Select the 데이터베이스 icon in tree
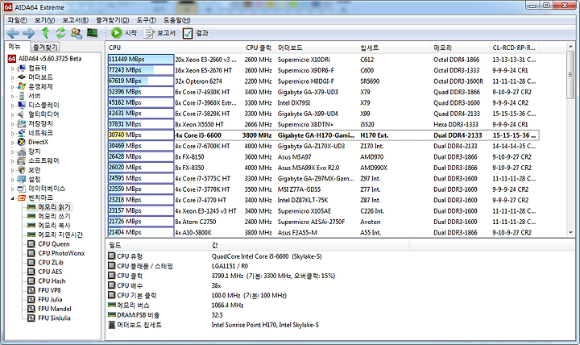Image resolution: width=580 pixels, height=345 pixels. pos(22,189)
